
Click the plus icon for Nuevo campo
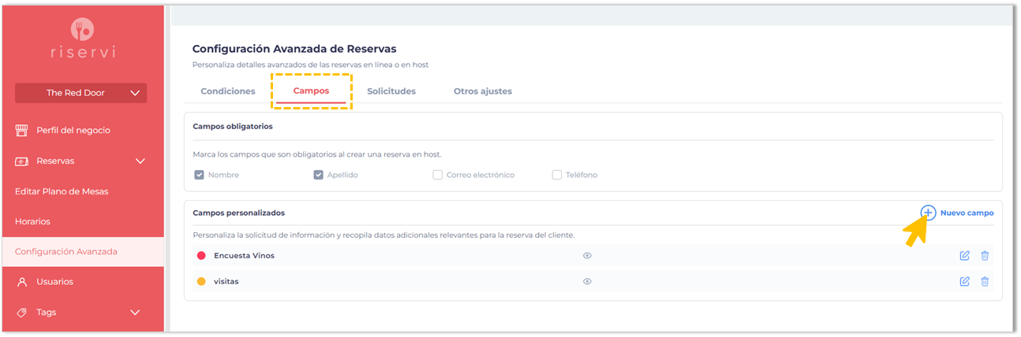click(929, 213)
